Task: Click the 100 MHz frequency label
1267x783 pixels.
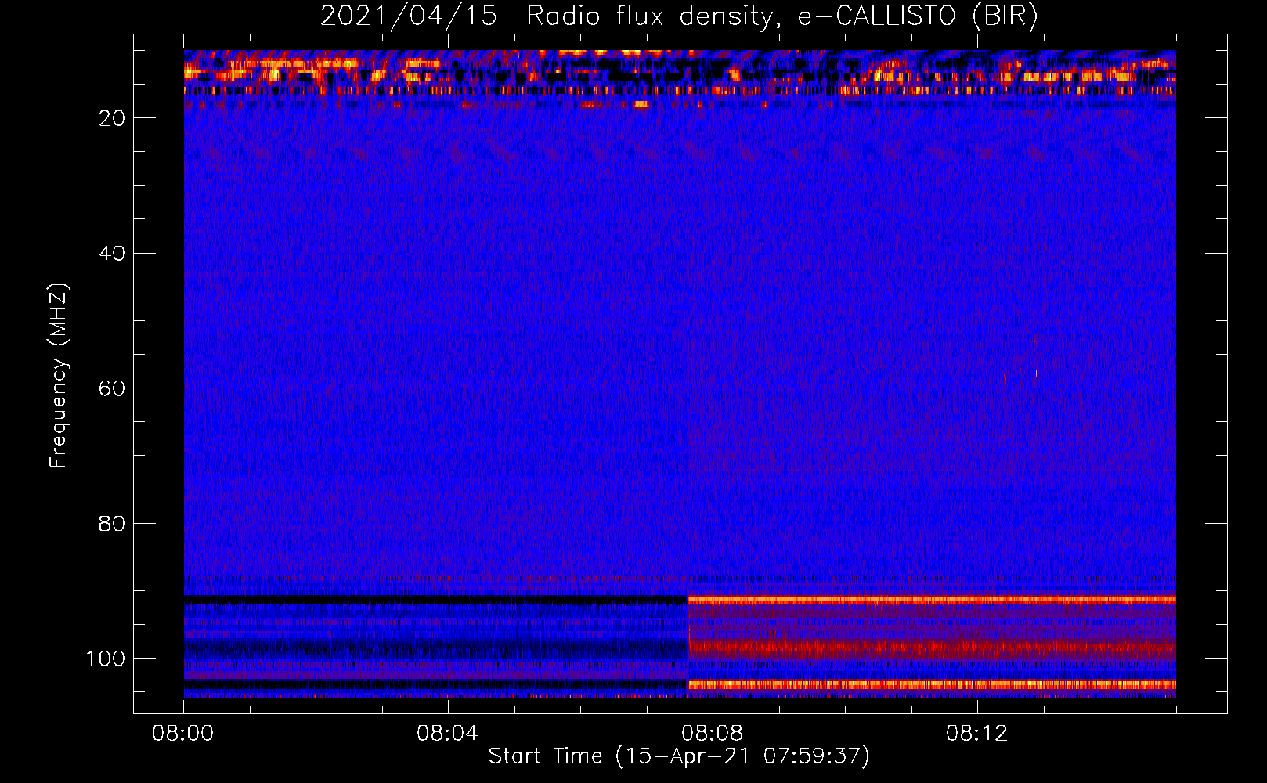Action: coord(106,659)
